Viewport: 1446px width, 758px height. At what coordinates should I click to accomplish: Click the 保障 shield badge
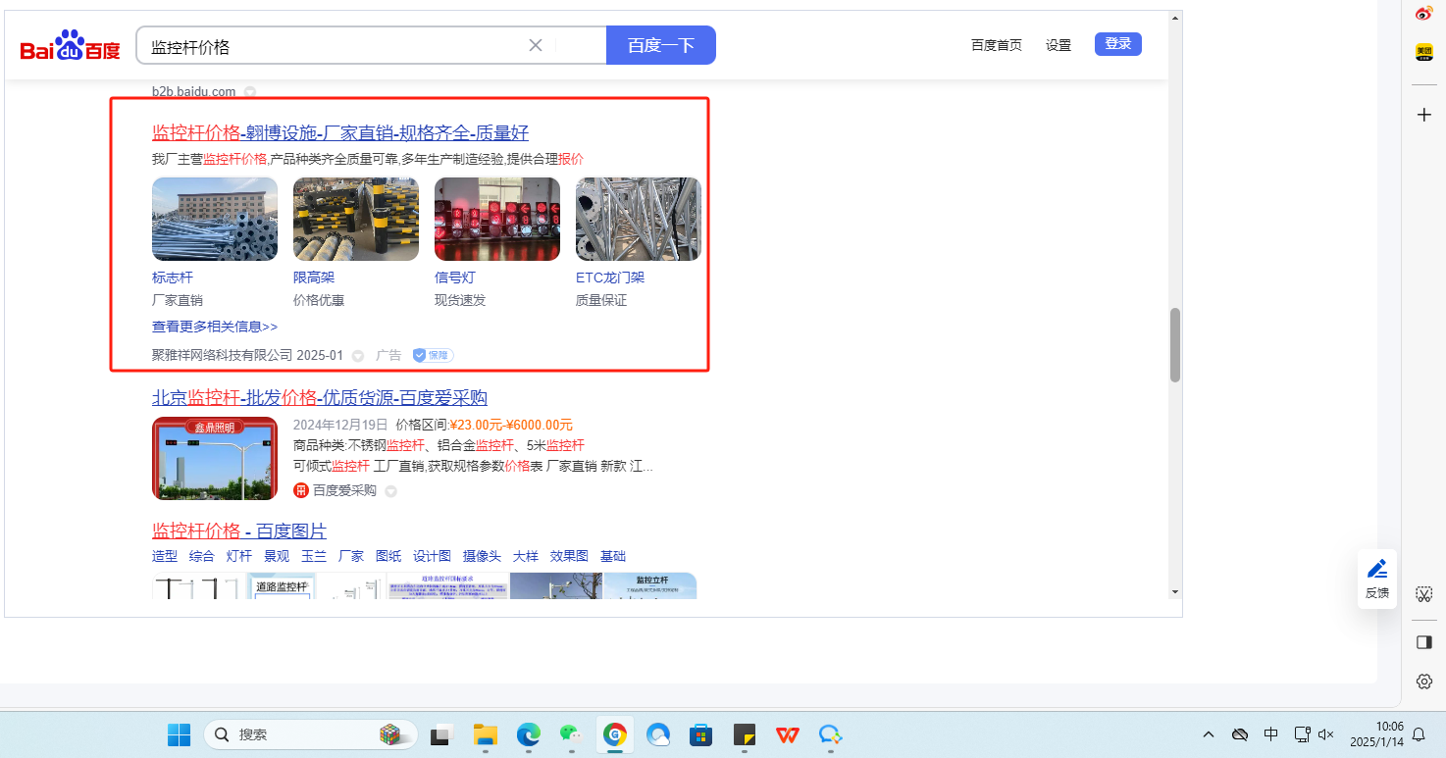click(433, 355)
